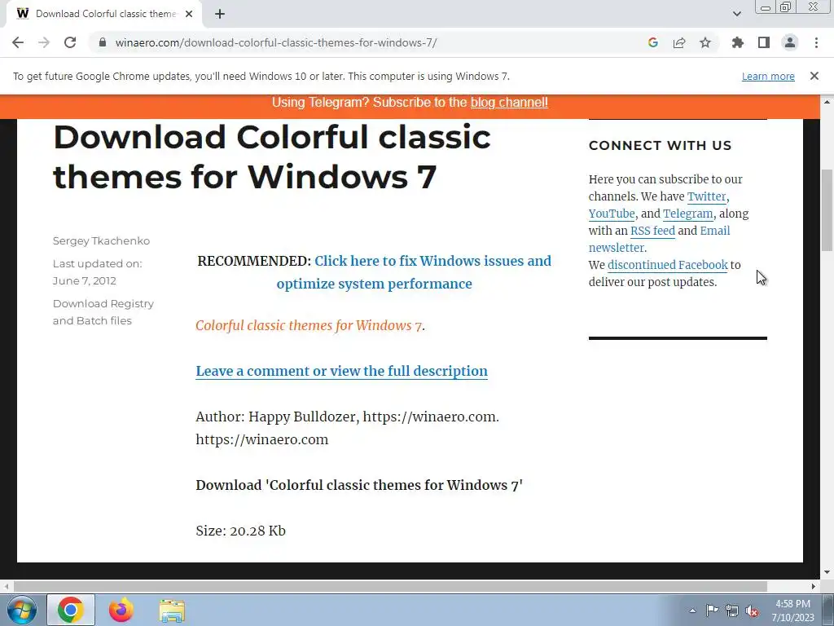Click the discontinued Facebook link

[x=668, y=265]
